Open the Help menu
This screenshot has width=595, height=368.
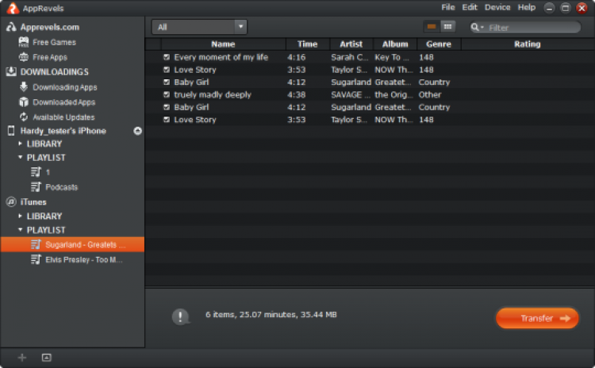[x=527, y=7]
